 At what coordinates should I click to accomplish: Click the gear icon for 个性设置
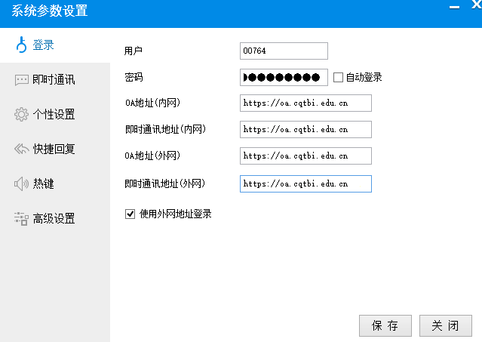(21, 115)
